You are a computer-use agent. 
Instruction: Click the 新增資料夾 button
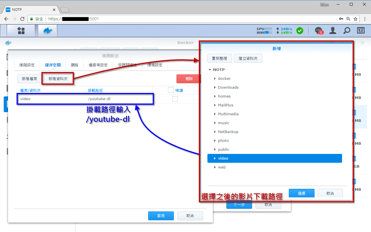coord(58,79)
